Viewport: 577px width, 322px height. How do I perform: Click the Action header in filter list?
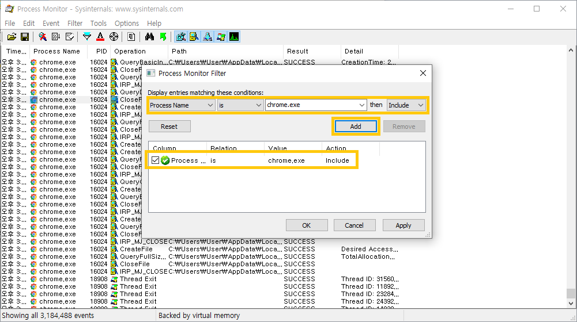point(350,148)
